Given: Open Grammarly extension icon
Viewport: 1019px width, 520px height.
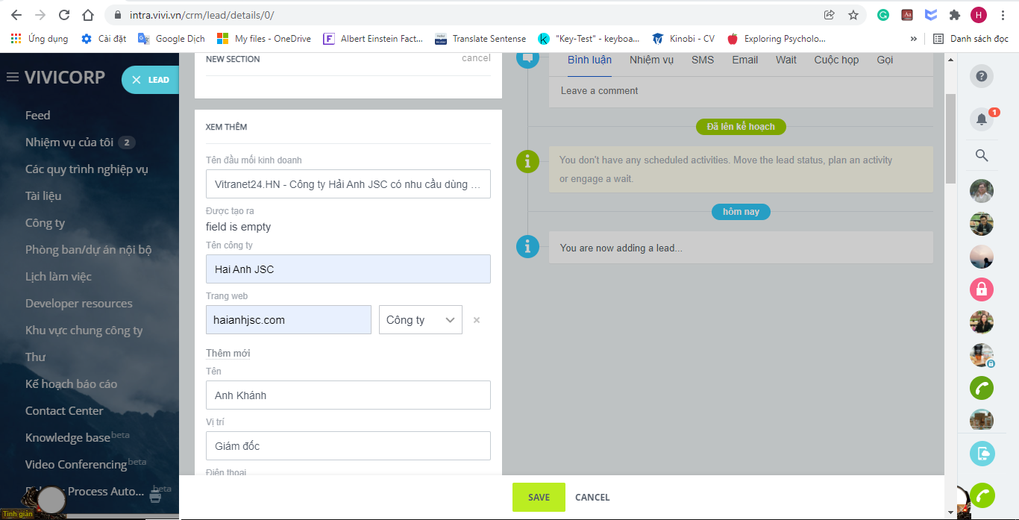Looking at the screenshot, I should [883, 15].
